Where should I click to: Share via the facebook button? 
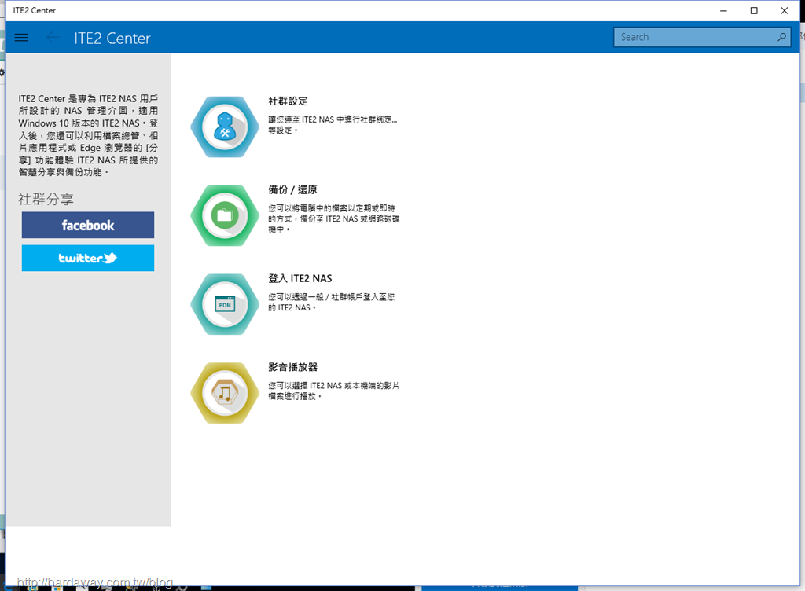pyautogui.click(x=88, y=226)
